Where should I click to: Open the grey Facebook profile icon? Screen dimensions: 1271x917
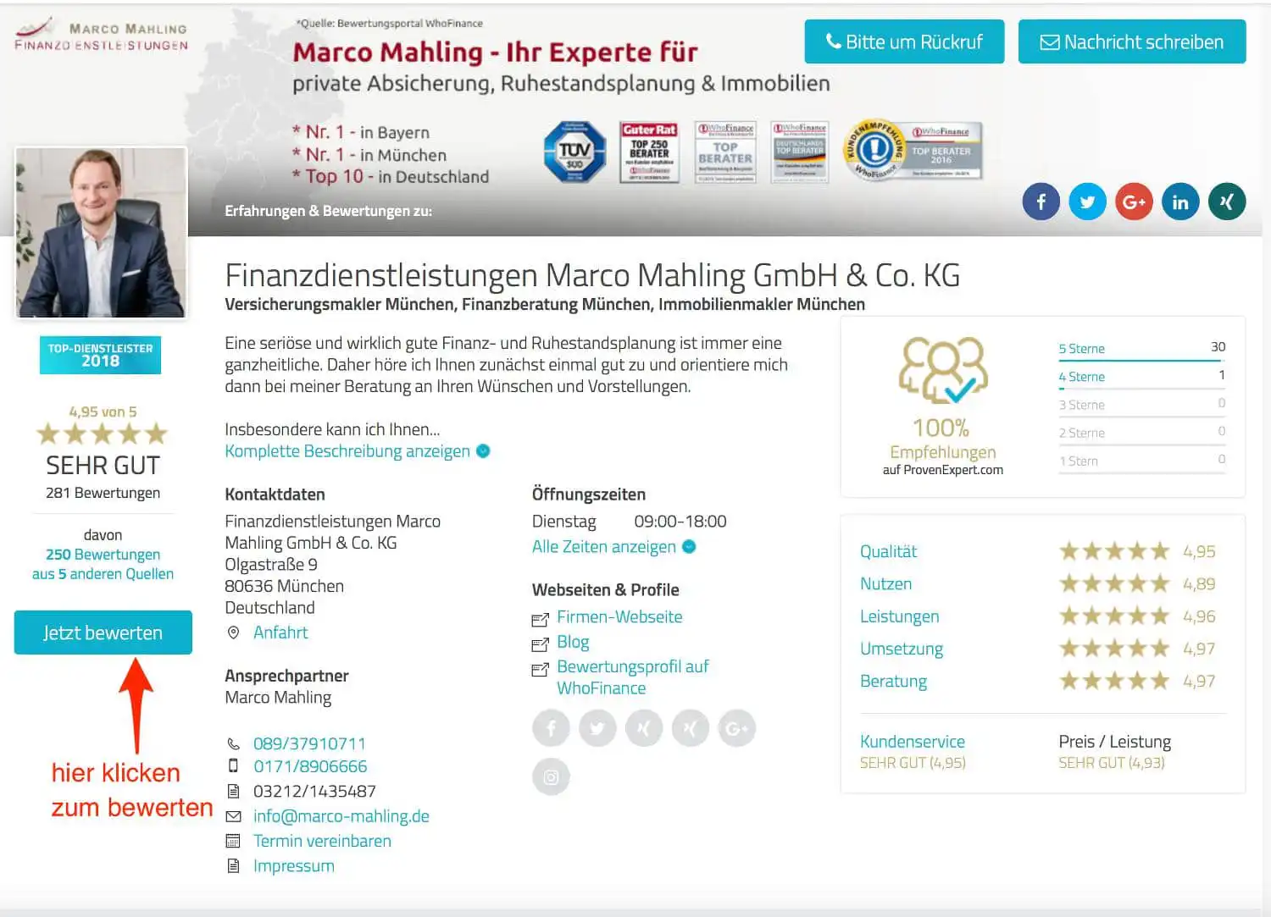[x=551, y=728]
